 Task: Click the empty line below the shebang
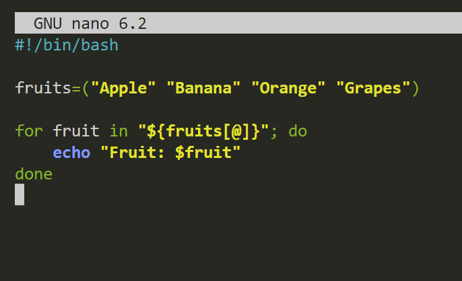coord(135,67)
